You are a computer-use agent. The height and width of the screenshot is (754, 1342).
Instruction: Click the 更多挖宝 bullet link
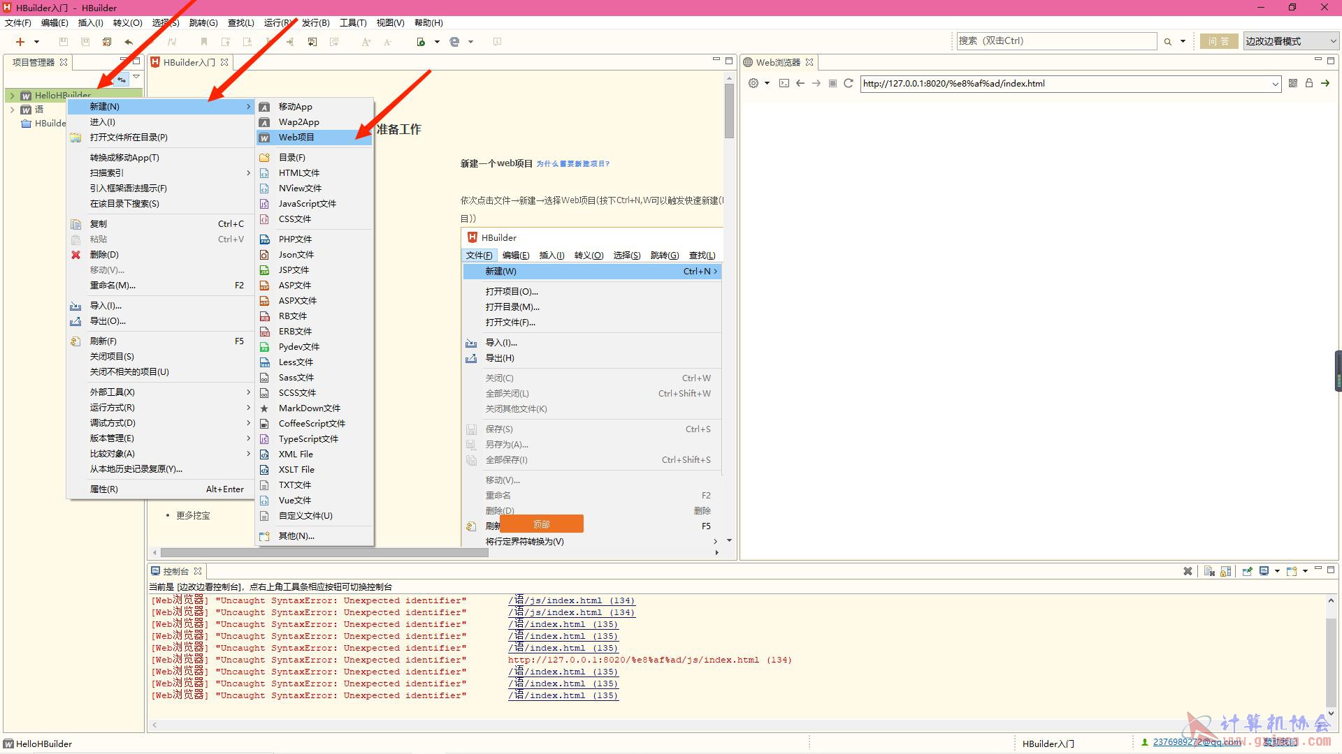(x=193, y=516)
